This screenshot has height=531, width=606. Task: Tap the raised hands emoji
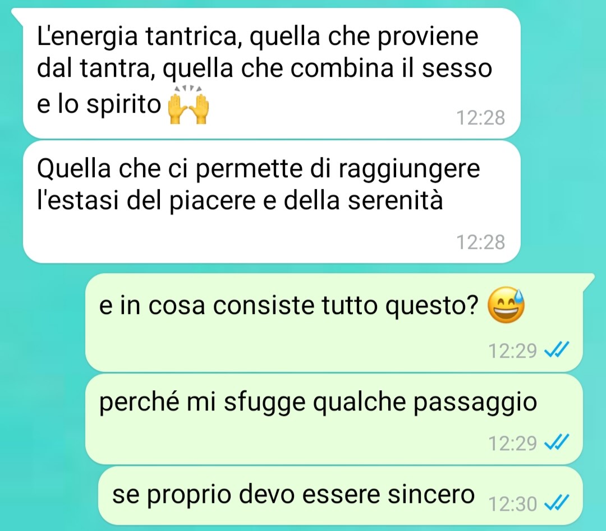(x=189, y=105)
